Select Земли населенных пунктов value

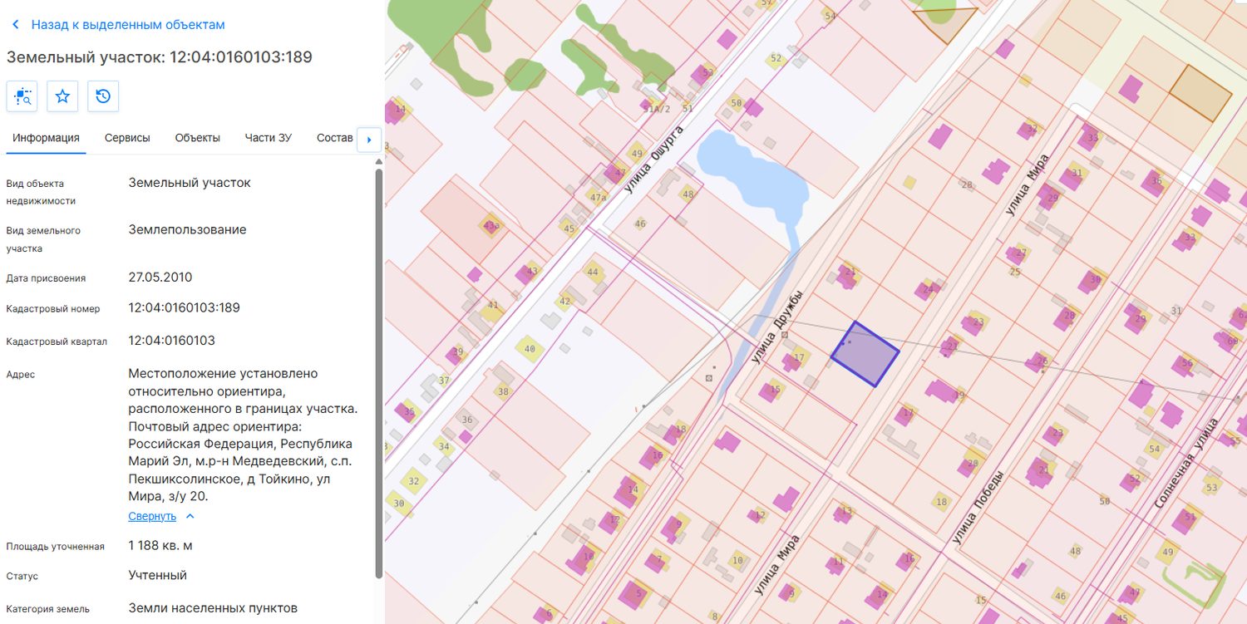point(213,608)
